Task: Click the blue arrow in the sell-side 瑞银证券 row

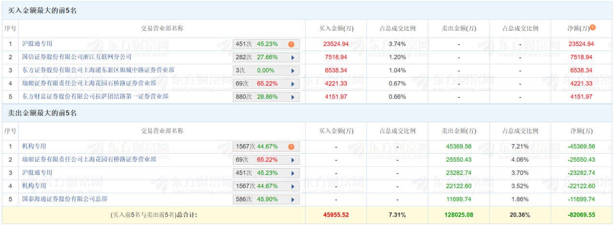Action: pyautogui.click(x=293, y=160)
